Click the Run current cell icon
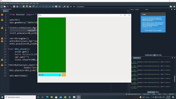The height and width of the screenshot is (99, 176). coord(24,7)
